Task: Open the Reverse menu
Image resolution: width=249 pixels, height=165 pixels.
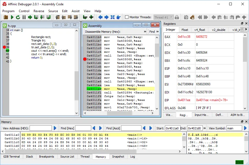Action: tap(39, 11)
